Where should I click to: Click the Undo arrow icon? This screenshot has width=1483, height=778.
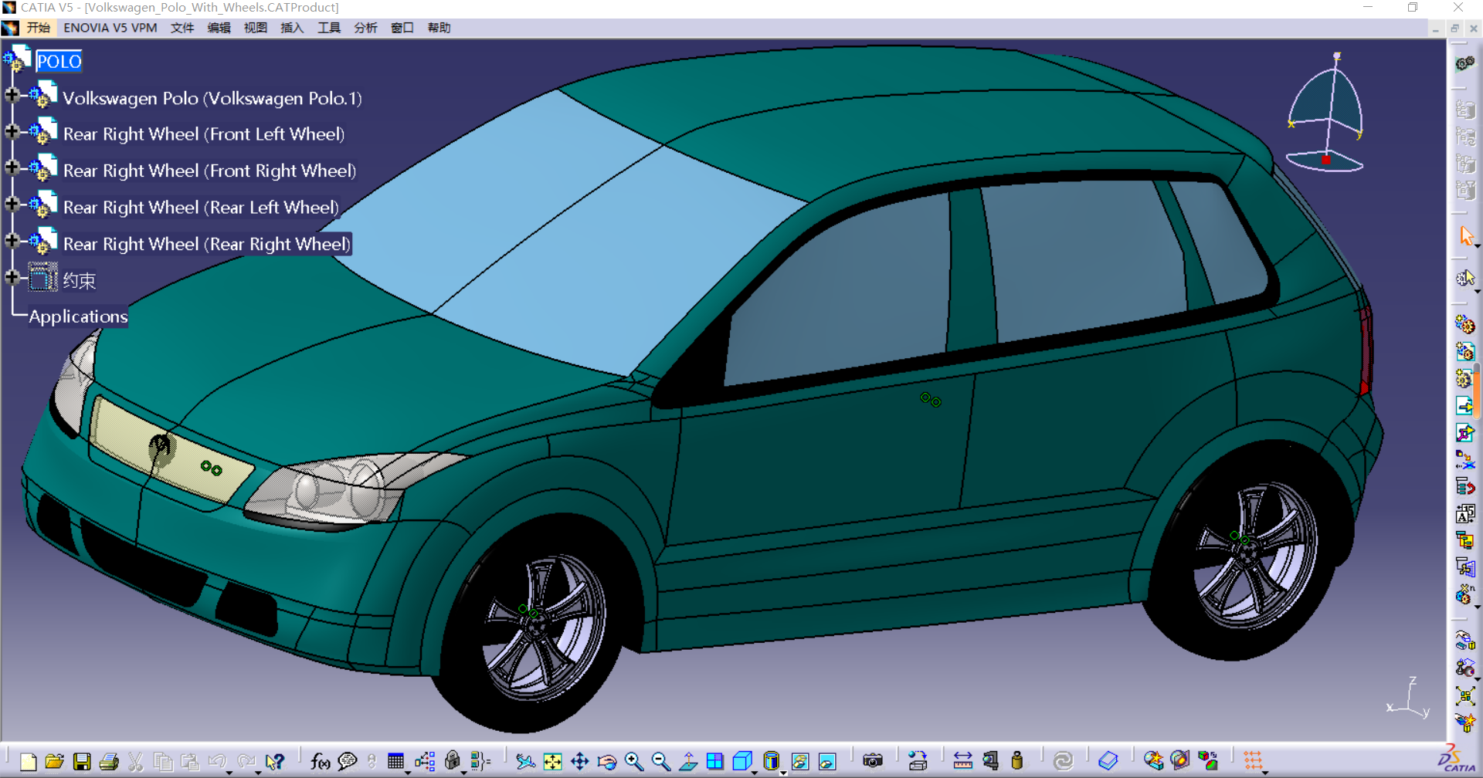pos(217,761)
